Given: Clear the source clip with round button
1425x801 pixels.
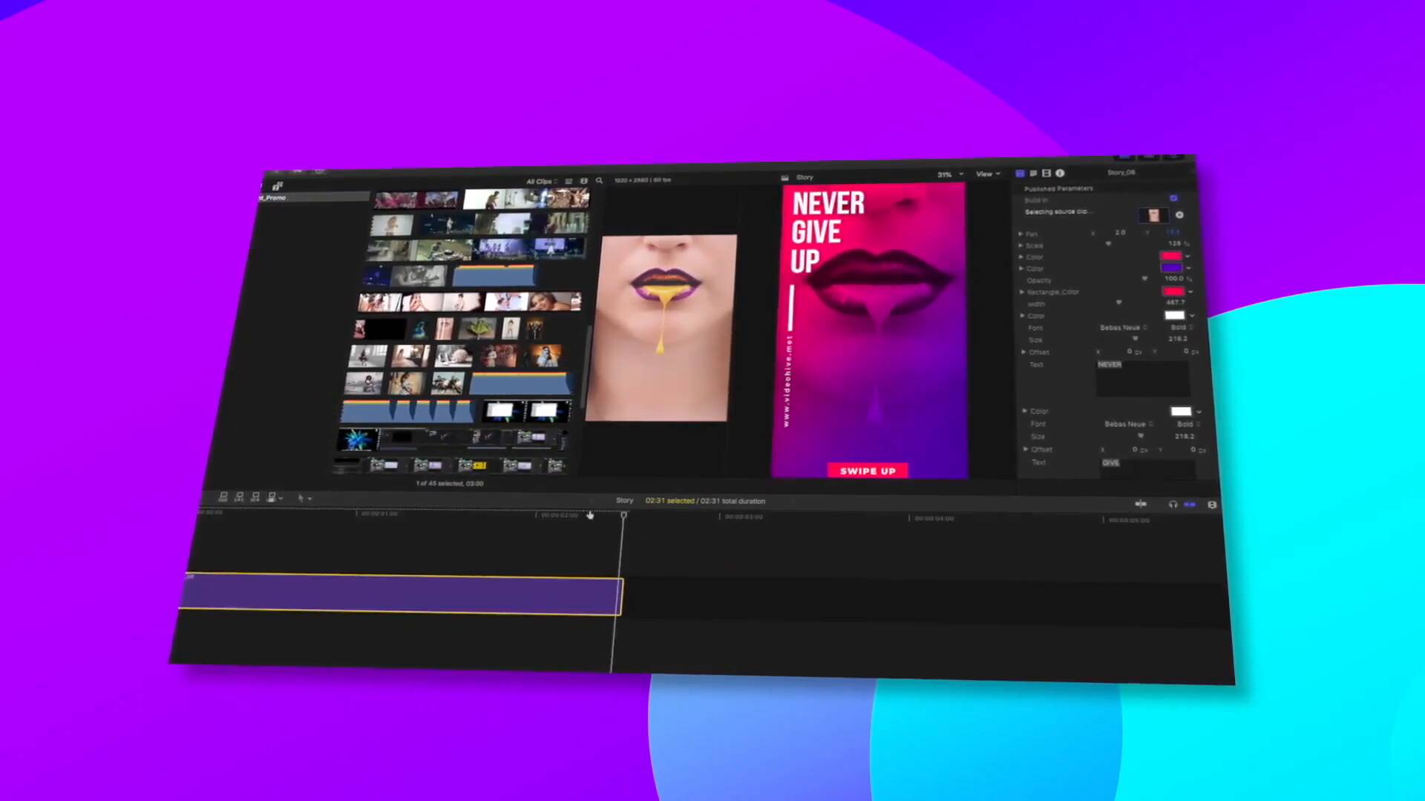Looking at the screenshot, I should (1179, 215).
